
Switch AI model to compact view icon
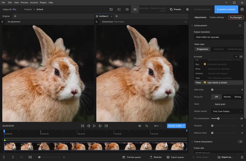click(236, 57)
